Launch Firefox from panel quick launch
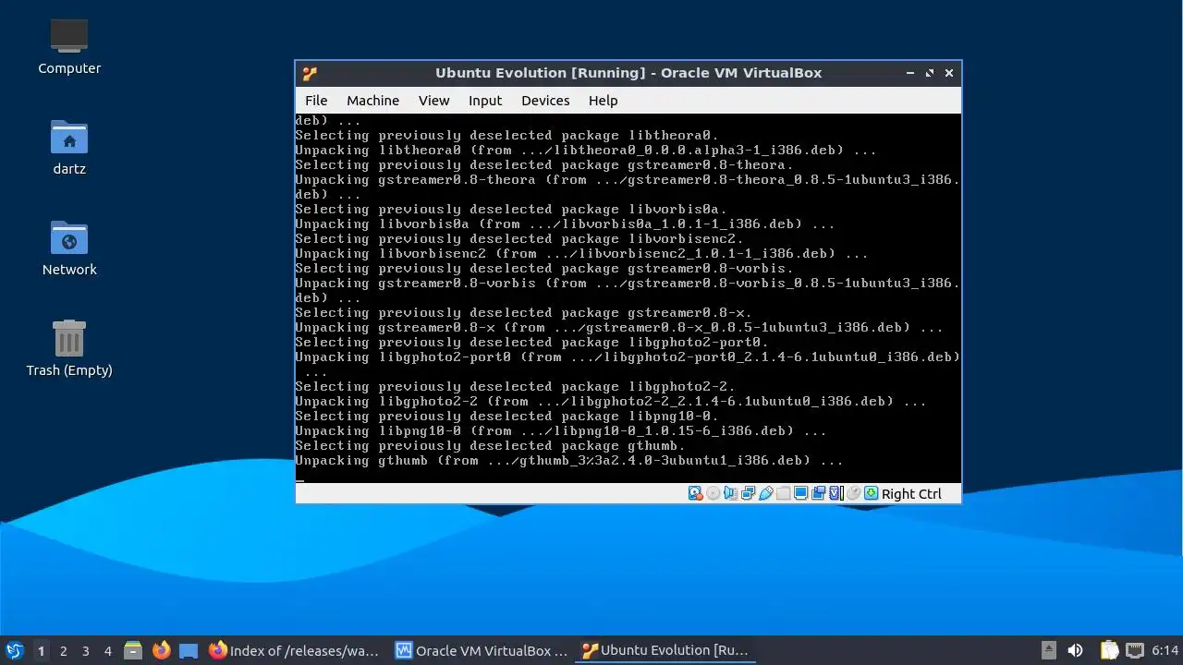 coord(162,650)
